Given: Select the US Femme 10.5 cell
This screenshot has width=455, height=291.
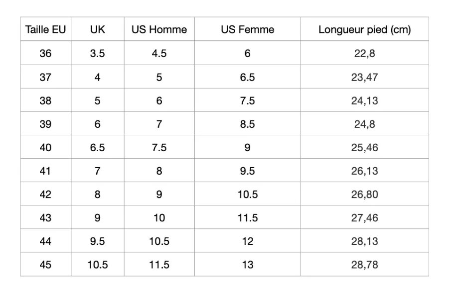Looking at the screenshot, I should [248, 194].
